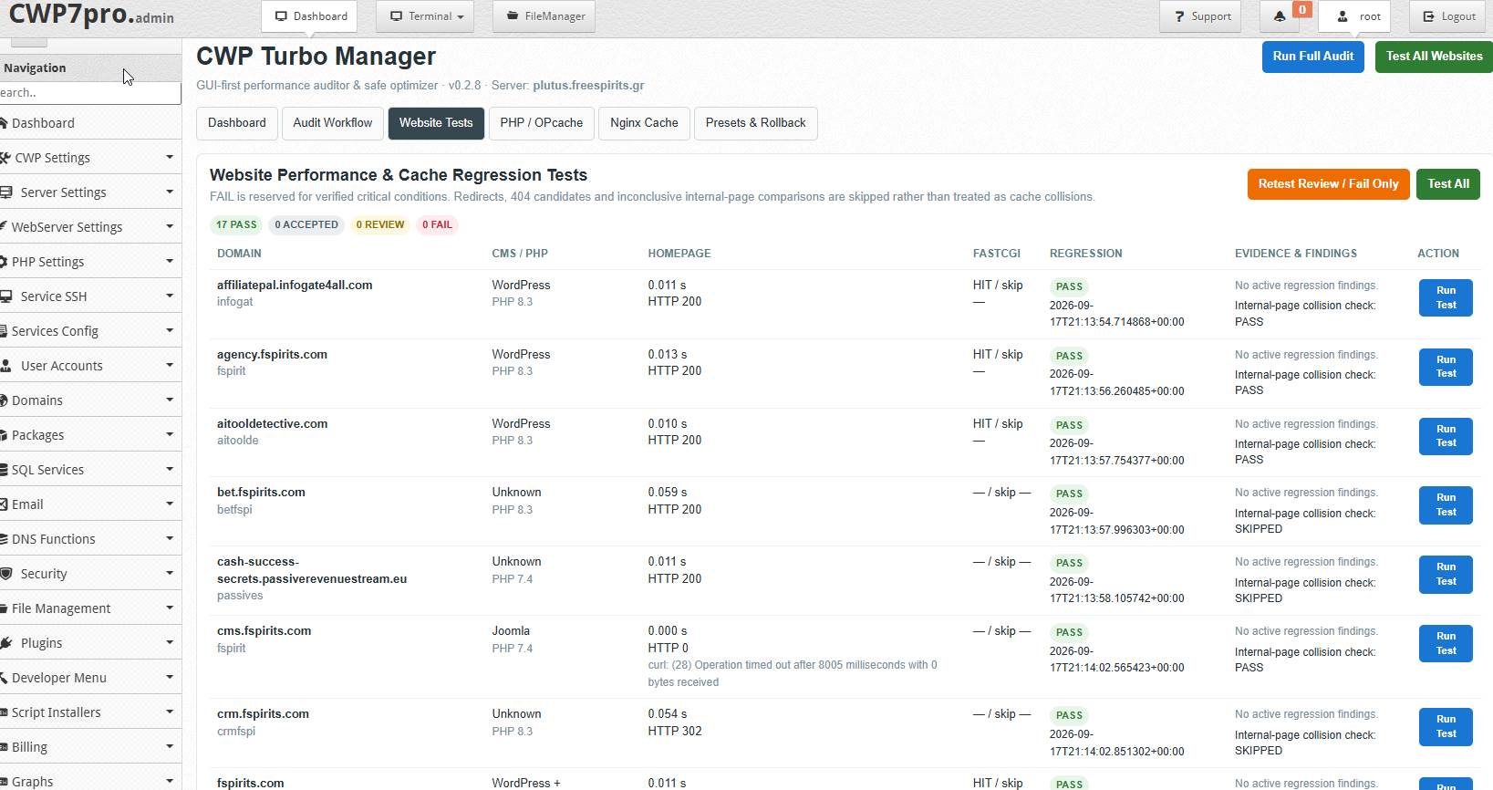Select the Website Tests tab
The width and height of the screenshot is (1493, 790).
(436, 123)
